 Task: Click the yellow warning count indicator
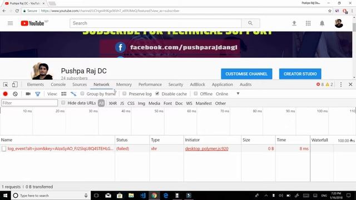click(x=329, y=84)
